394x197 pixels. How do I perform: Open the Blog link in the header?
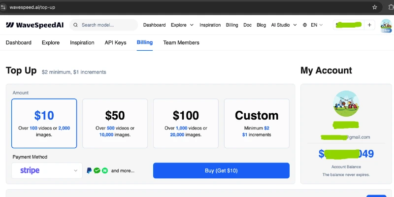(262, 25)
